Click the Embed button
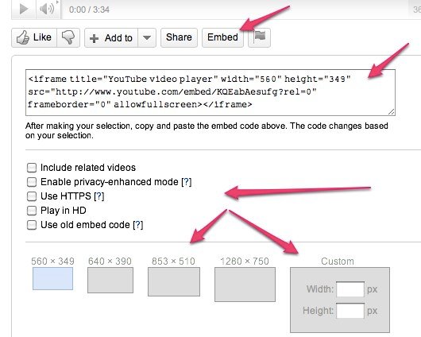 [222, 37]
